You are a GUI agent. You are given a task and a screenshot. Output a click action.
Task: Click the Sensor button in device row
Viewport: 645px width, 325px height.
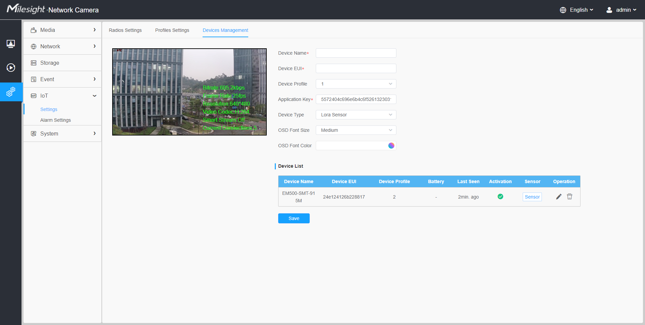click(x=532, y=197)
